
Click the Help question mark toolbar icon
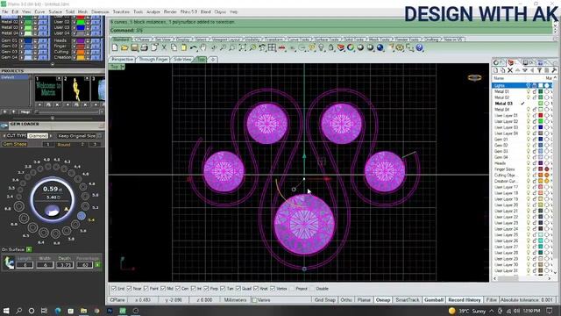(x=419, y=47)
